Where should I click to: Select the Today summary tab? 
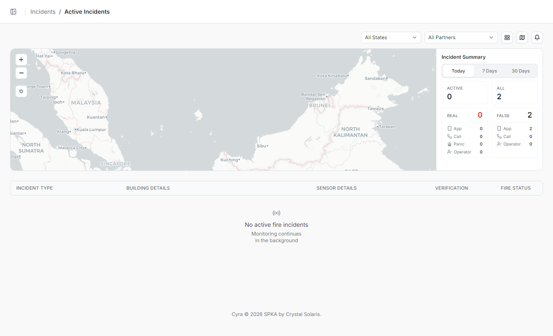click(458, 71)
